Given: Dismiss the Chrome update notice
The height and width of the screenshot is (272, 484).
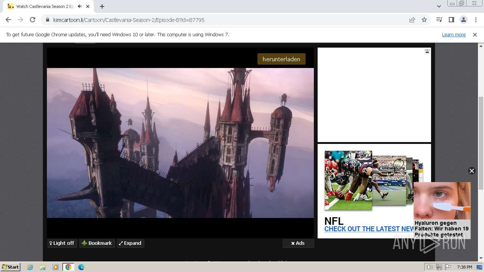Looking at the screenshot, I should [475, 34].
